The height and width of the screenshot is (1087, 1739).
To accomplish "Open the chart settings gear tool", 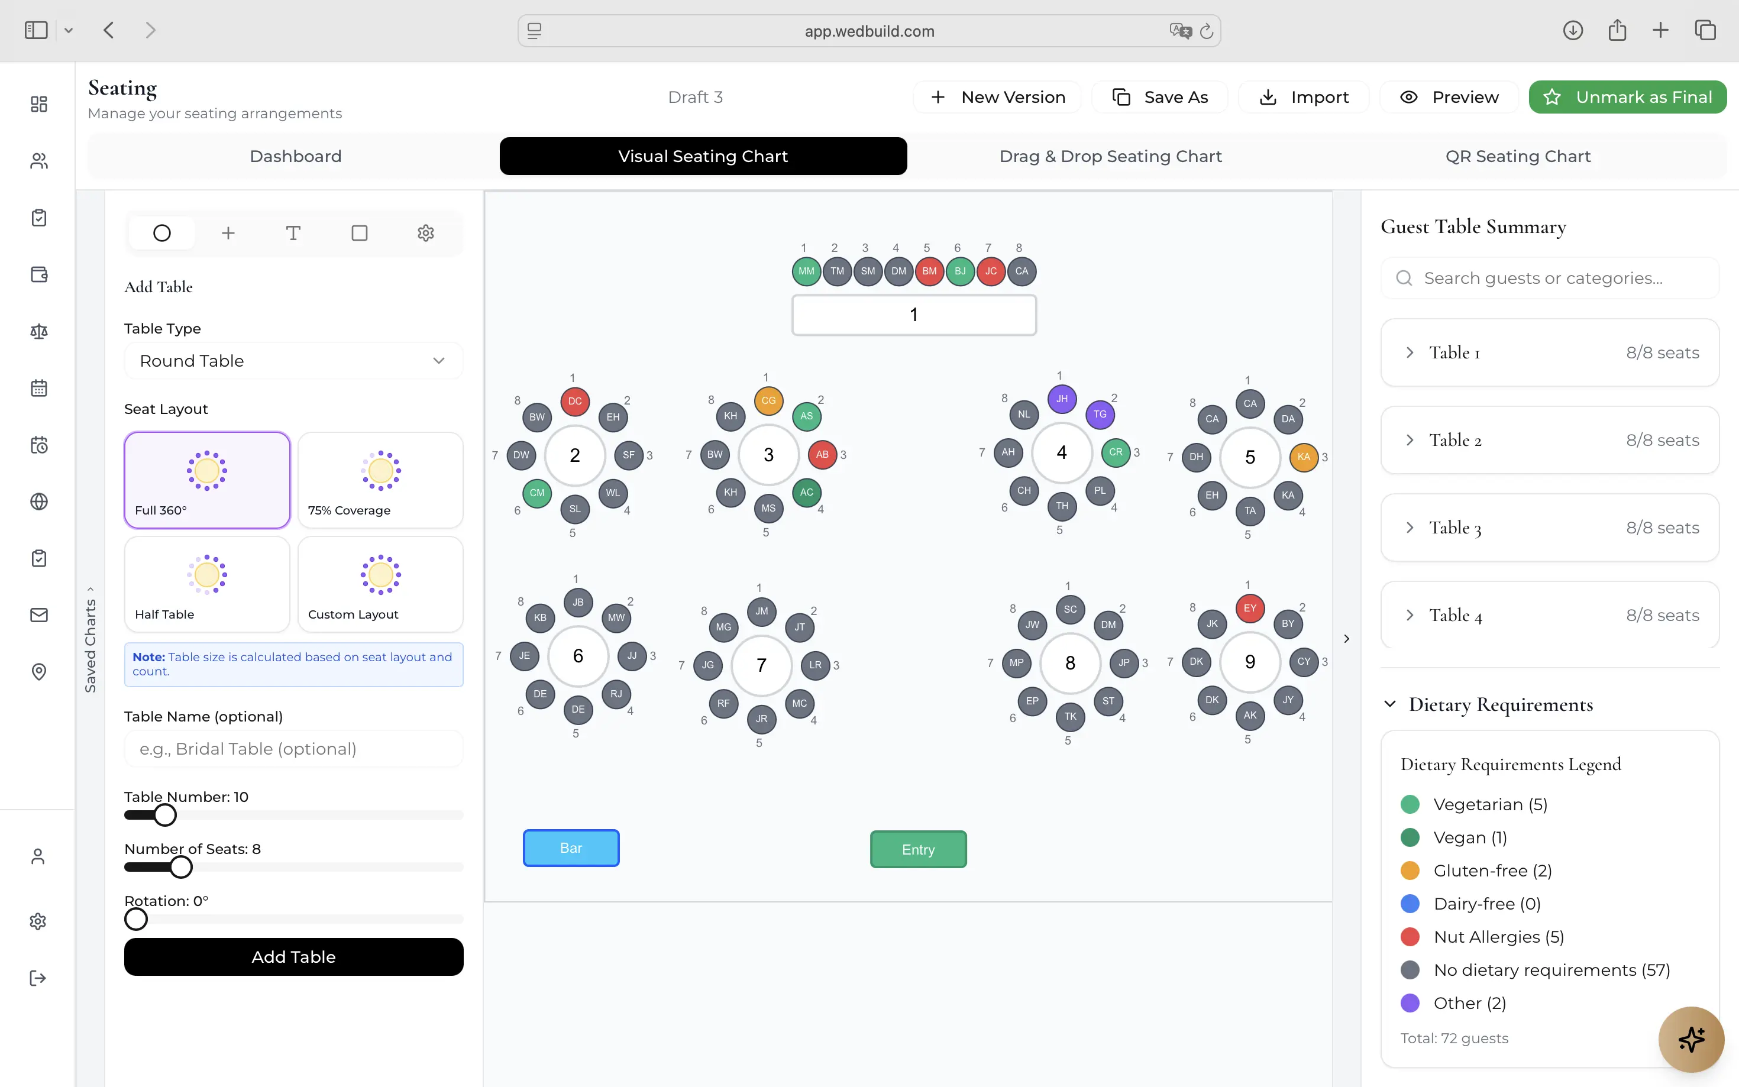I will [426, 233].
